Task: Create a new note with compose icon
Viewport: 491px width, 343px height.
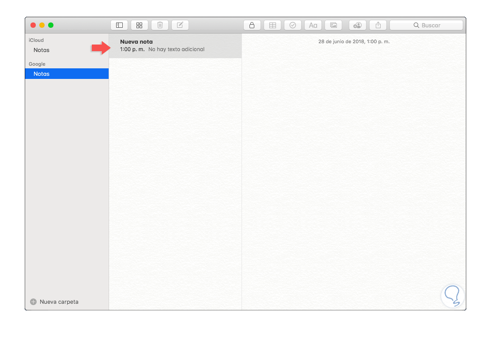Action: point(180,25)
